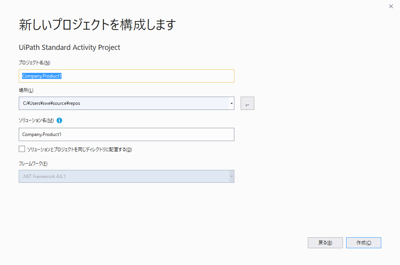Expand the location path dropdown arrow

pos(232,103)
